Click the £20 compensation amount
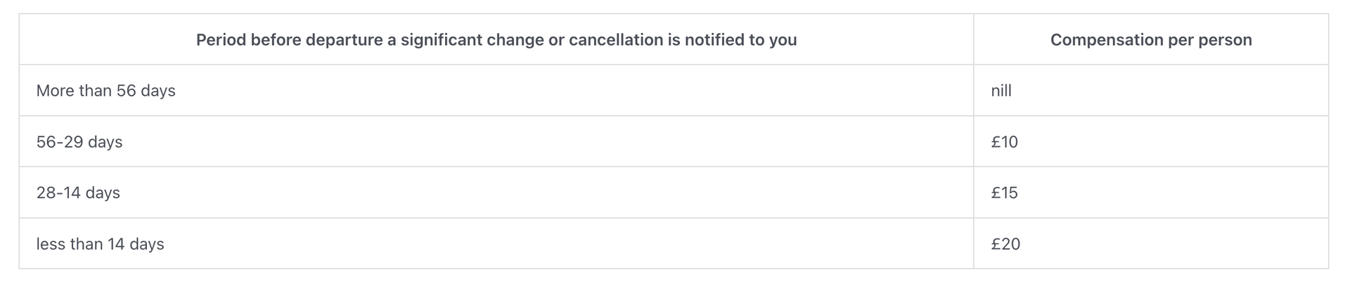The height and width of the screenshot is (284, 1350). click(x=1005, y=244)
